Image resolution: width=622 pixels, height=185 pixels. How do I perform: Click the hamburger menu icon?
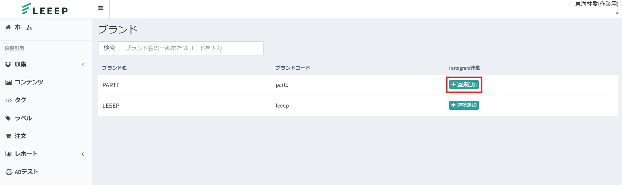coord(101,8)
